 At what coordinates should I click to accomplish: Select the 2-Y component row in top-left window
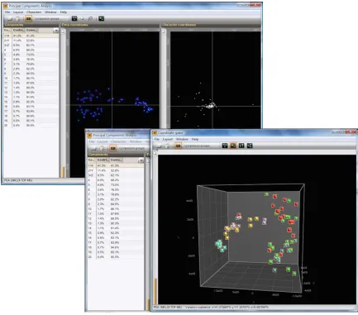(x=31, y=41)
